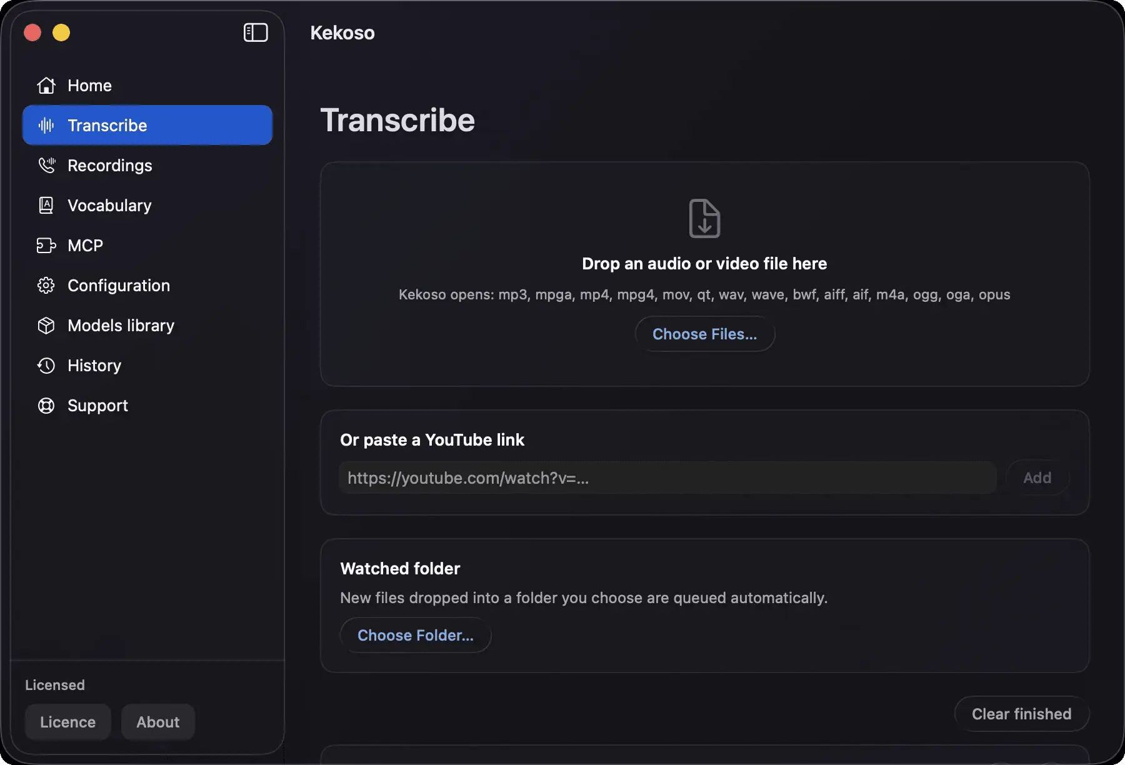
Task: Click the History clock icon
Action: (x=46, y=366)
